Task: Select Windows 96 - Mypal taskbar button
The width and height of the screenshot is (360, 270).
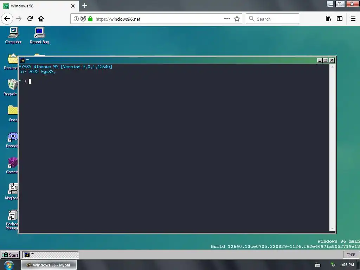Action: coord(49,265)
